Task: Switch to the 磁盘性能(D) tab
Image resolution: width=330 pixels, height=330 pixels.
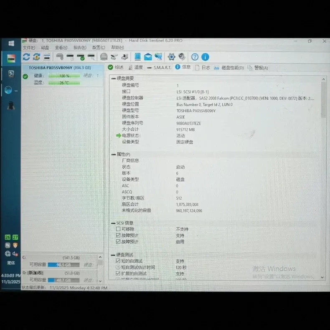Action: point(229,68)
